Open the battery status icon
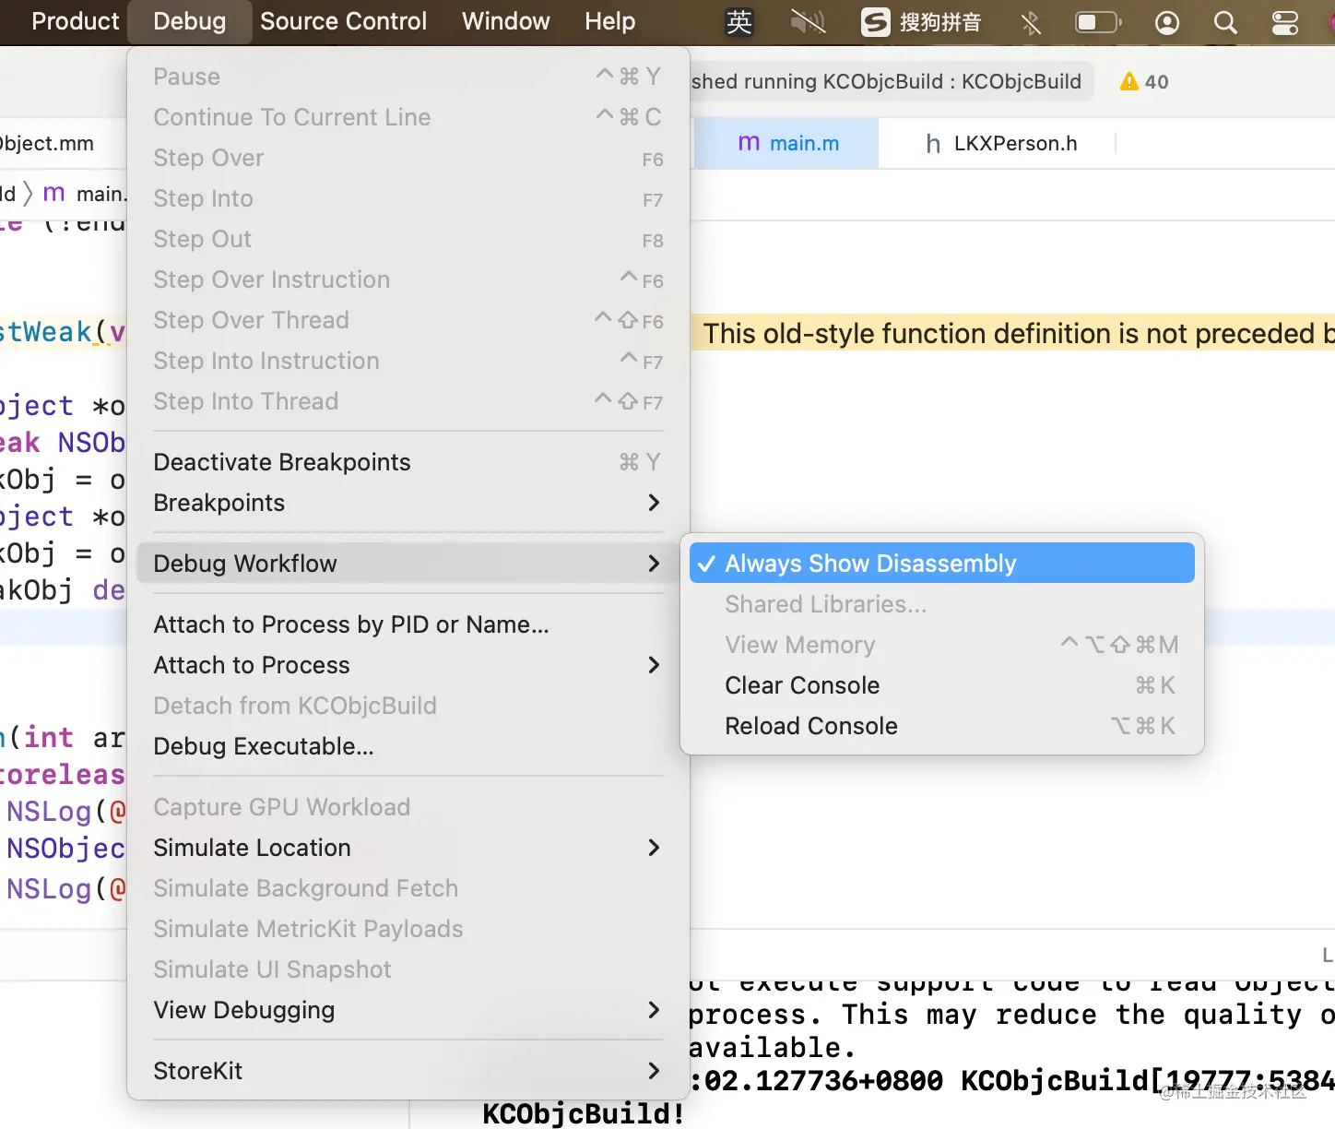This screenshot has height=1129, width=1335. 1098,22
